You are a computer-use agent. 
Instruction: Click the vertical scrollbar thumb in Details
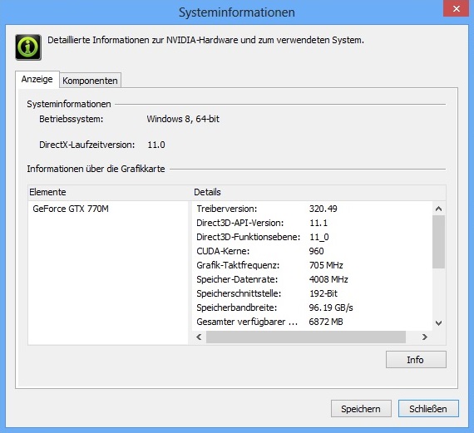[x=438, y=242]
